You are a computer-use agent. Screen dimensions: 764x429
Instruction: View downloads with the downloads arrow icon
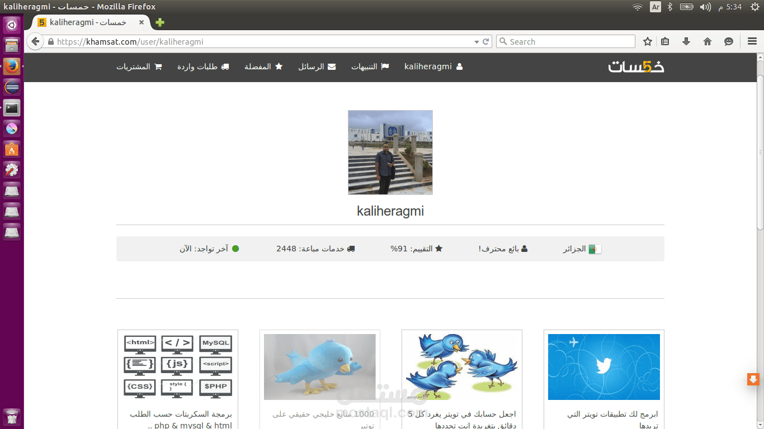coord(686,41)
